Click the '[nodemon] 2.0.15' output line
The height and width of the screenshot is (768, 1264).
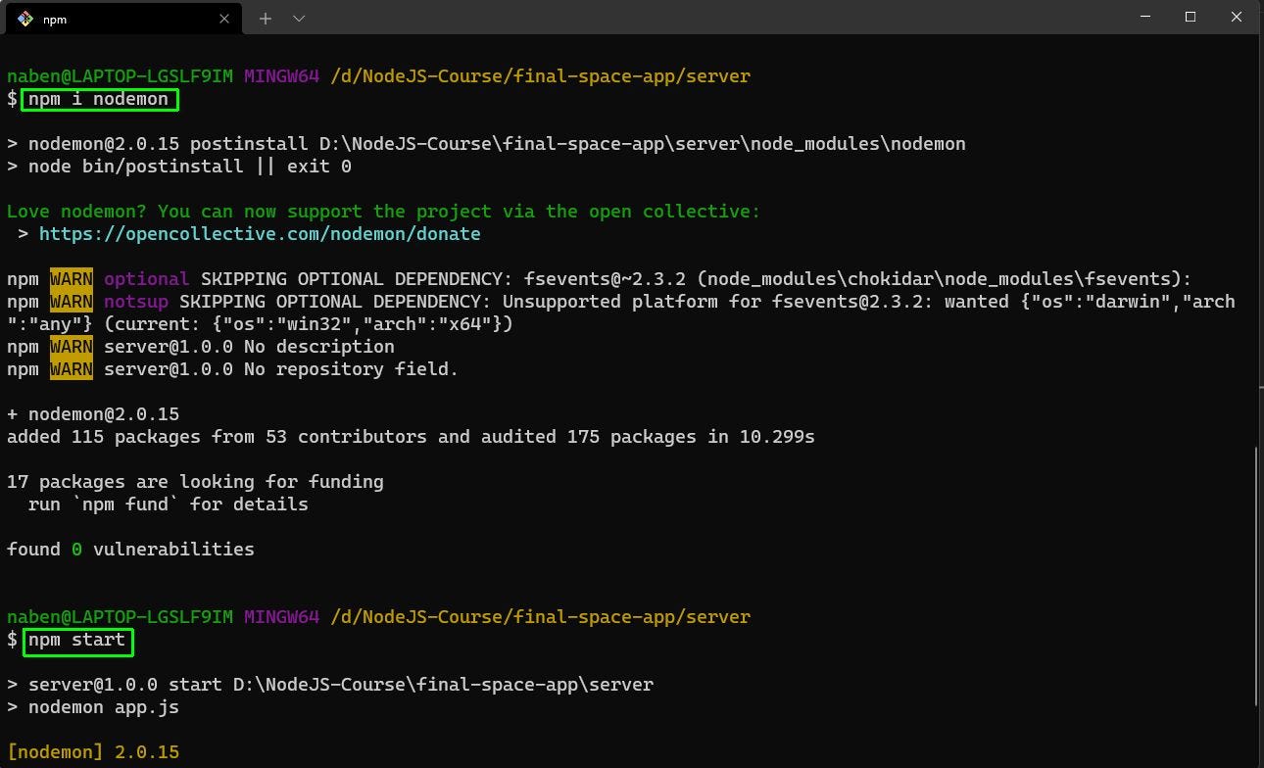pyautogui.click(x=93, y=752)
